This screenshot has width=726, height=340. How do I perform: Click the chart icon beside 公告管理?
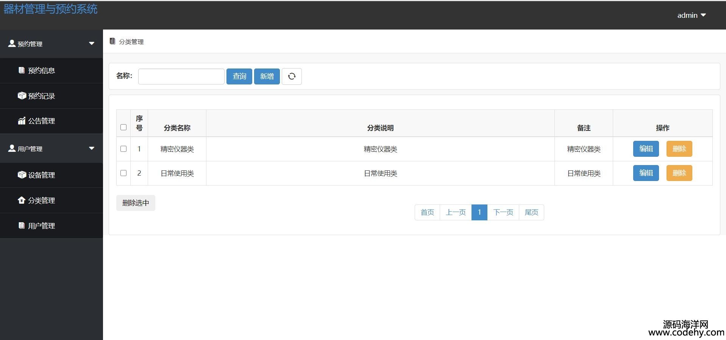click(x=22, y=121)
